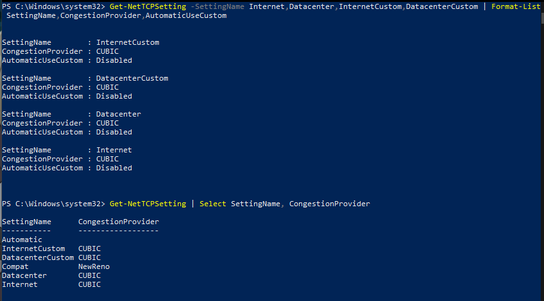Click the Internet SettingName value in list
Screen dimensions: 544x301
click(x=114, y=150)
